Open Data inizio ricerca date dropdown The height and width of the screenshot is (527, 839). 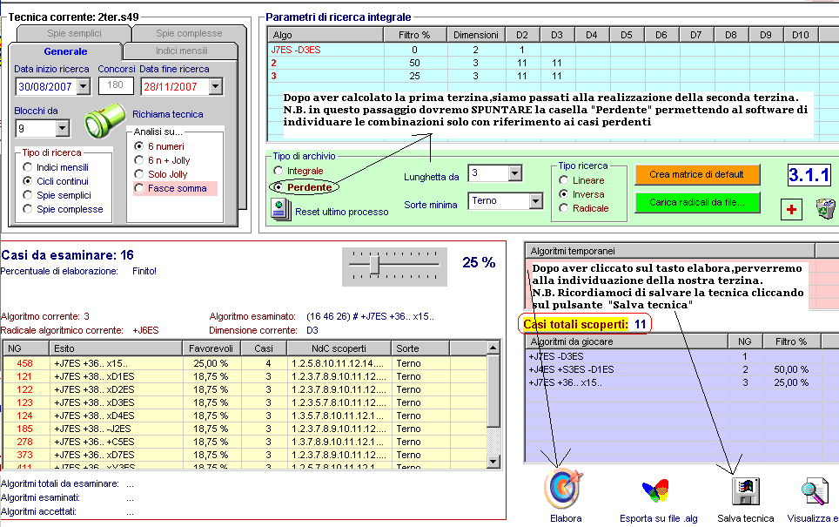click(84, 86)
